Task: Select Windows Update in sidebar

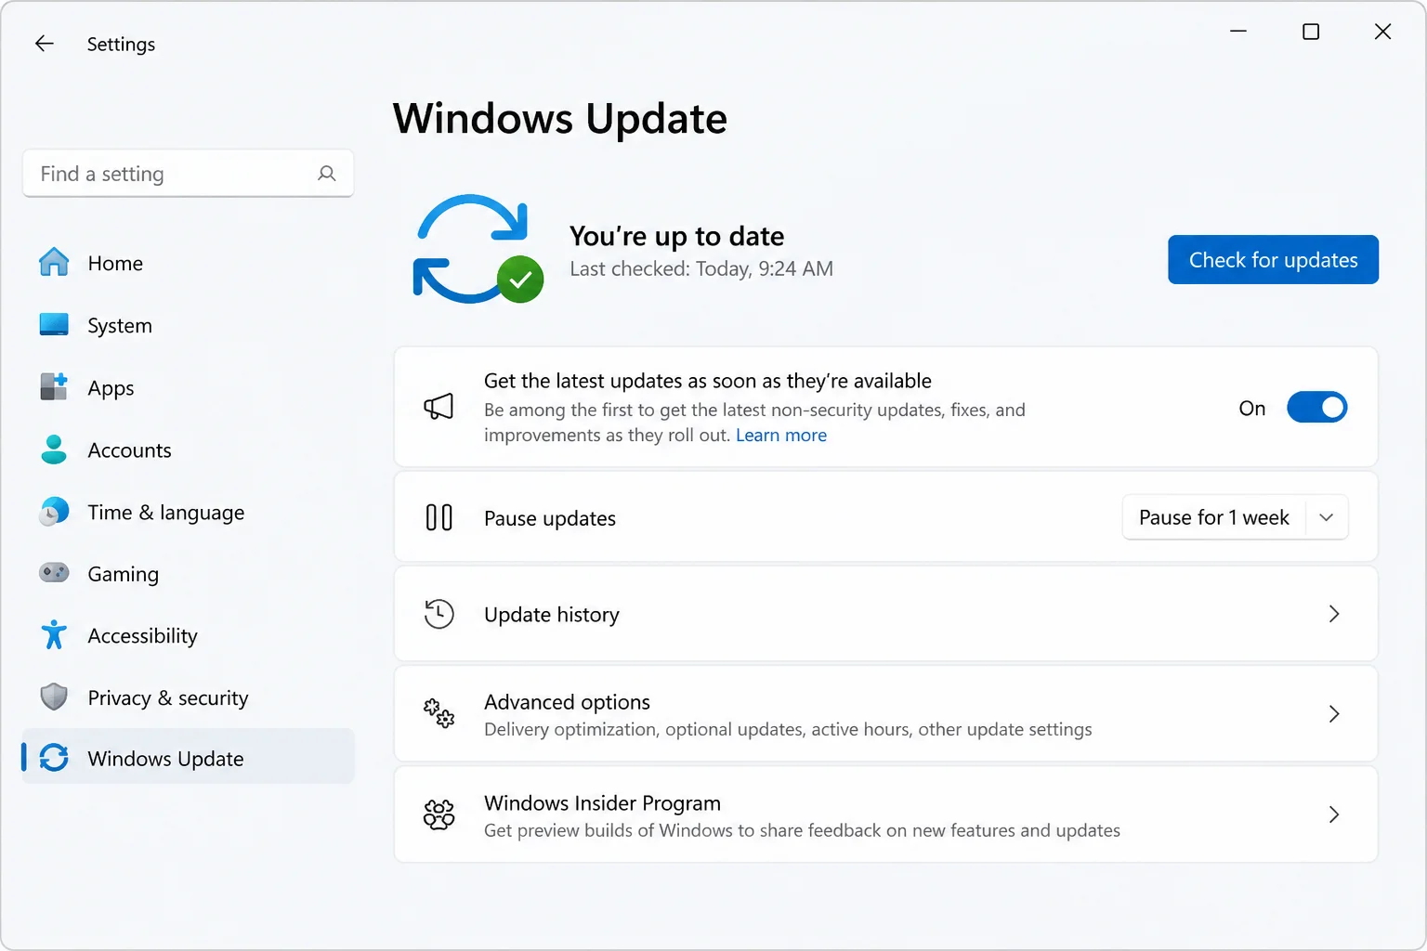Action: [189, 756]
